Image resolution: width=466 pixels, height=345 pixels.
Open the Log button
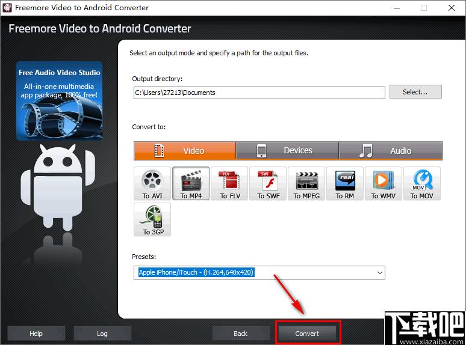click(102, 334)
